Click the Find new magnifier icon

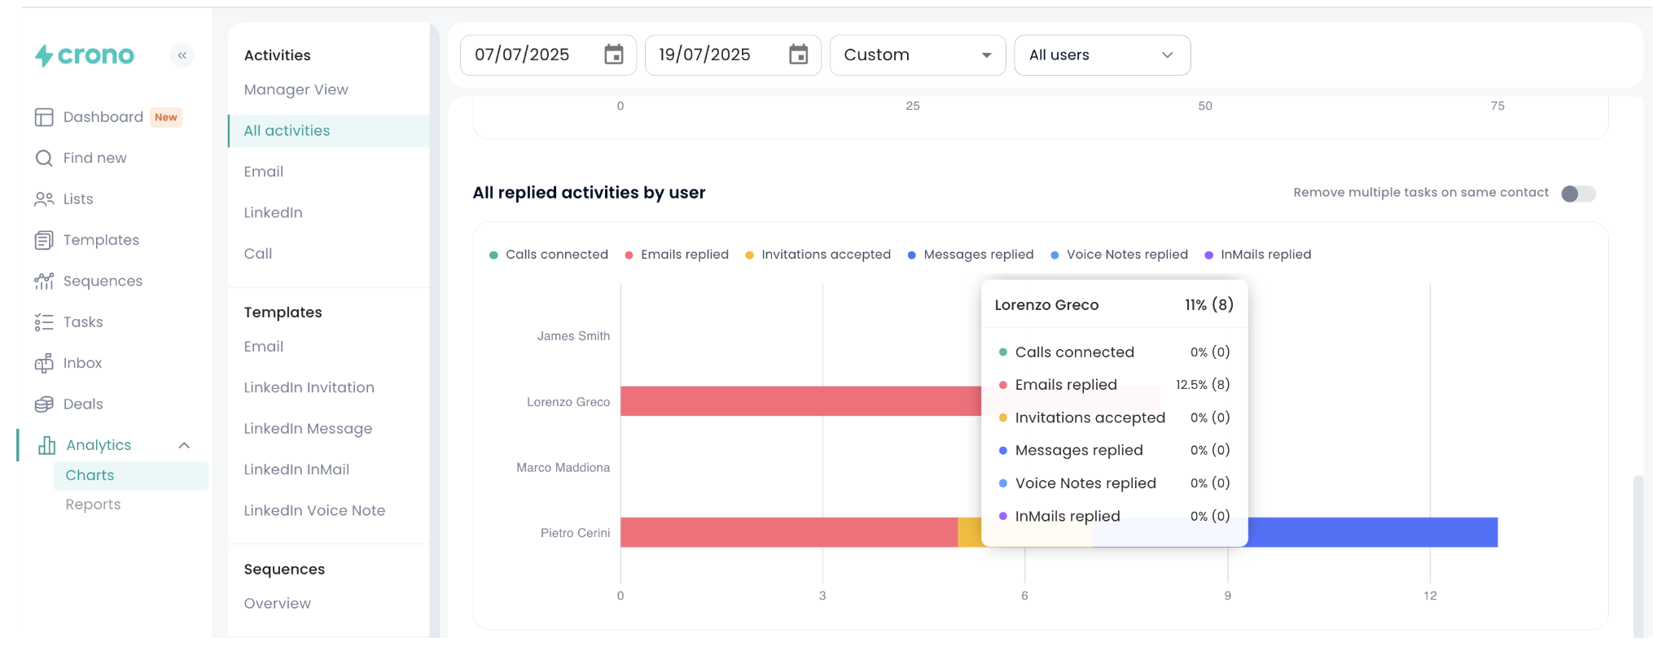coord(44,158)
